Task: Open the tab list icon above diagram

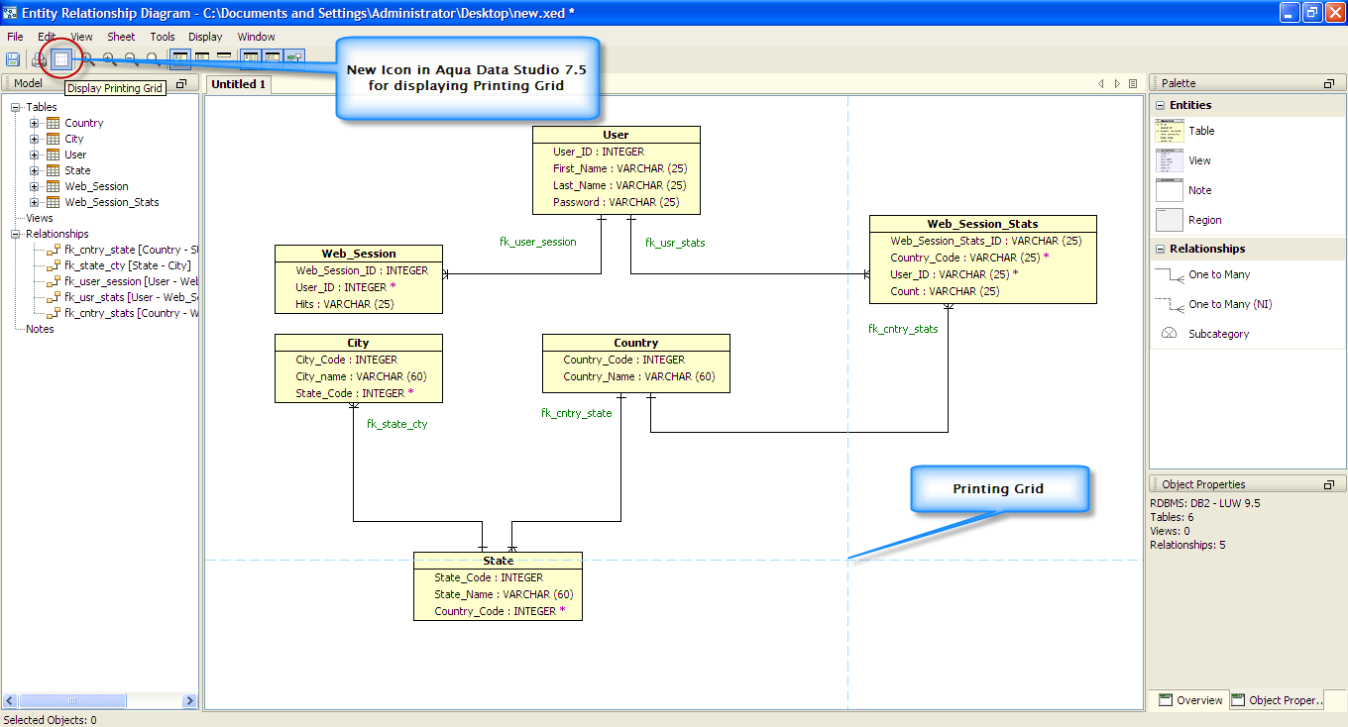Action: tap(1133, 84)
